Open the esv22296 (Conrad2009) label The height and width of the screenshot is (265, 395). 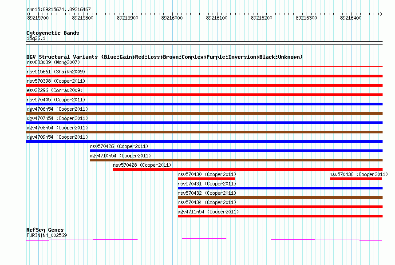(x=55, y=90)
